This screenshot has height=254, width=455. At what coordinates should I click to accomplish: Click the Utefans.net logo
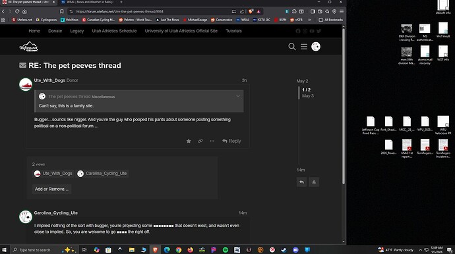click(28, 46)
